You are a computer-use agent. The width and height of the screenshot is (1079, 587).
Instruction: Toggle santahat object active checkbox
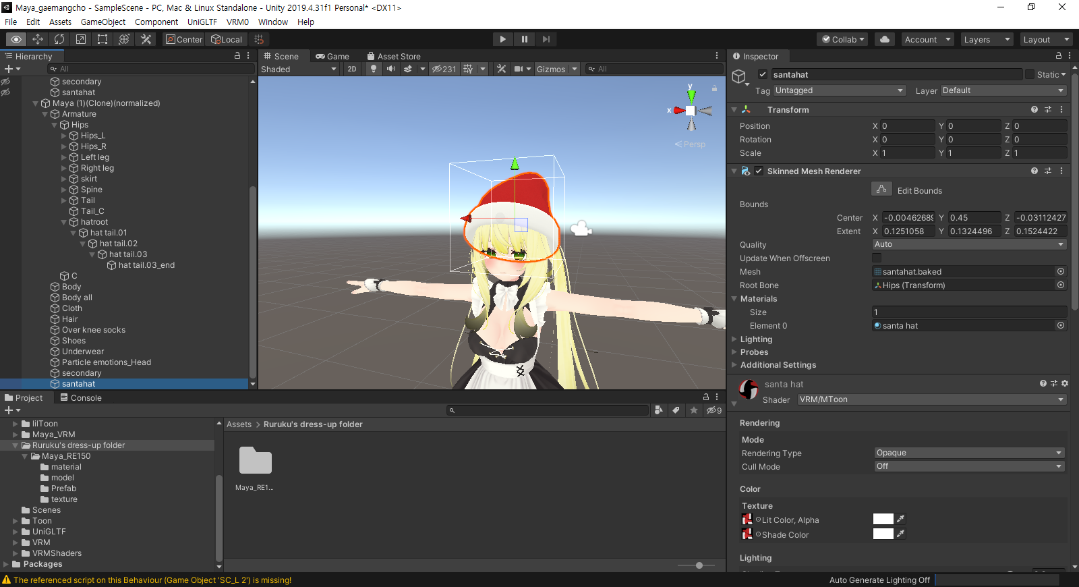tap(763, 74)
